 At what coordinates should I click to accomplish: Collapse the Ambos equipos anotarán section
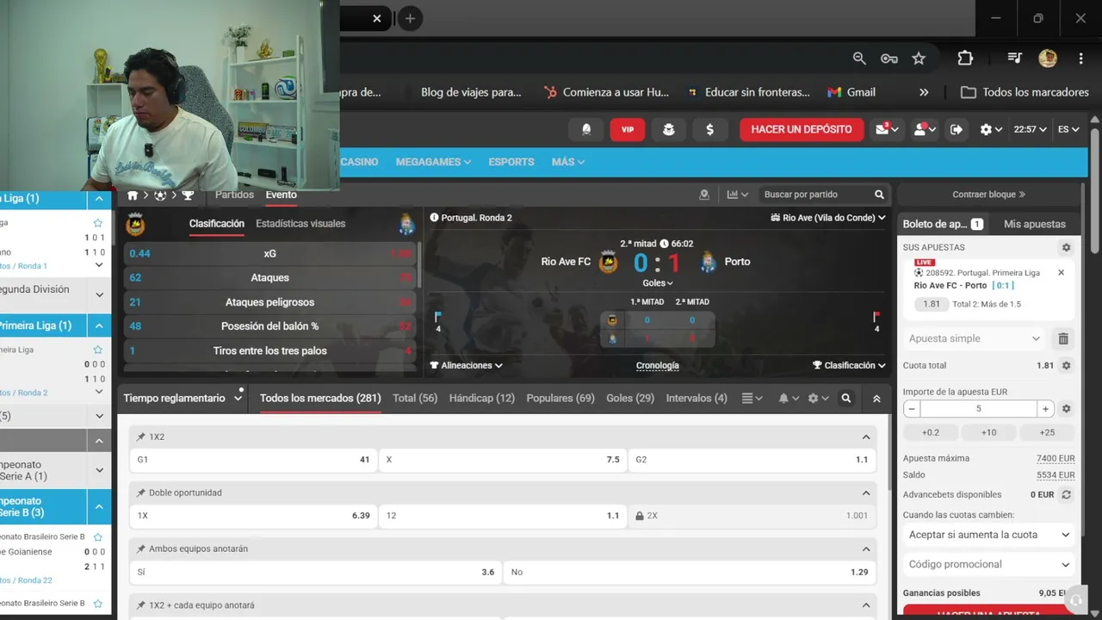(866, 549)
